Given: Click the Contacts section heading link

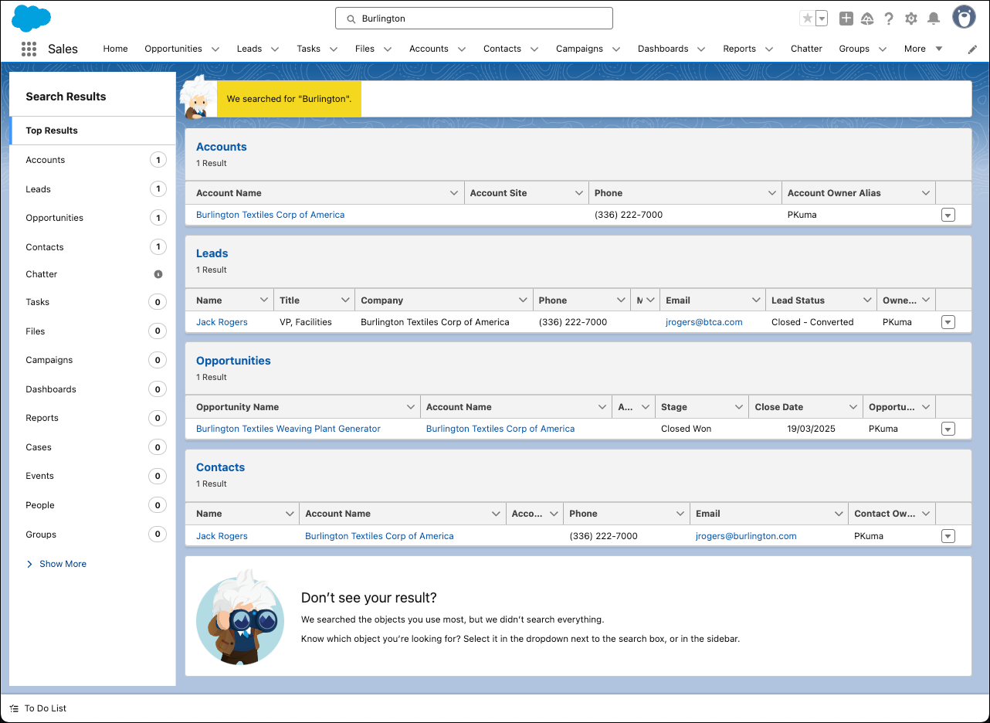Looking at the screenshot, I should coord(220,467).
